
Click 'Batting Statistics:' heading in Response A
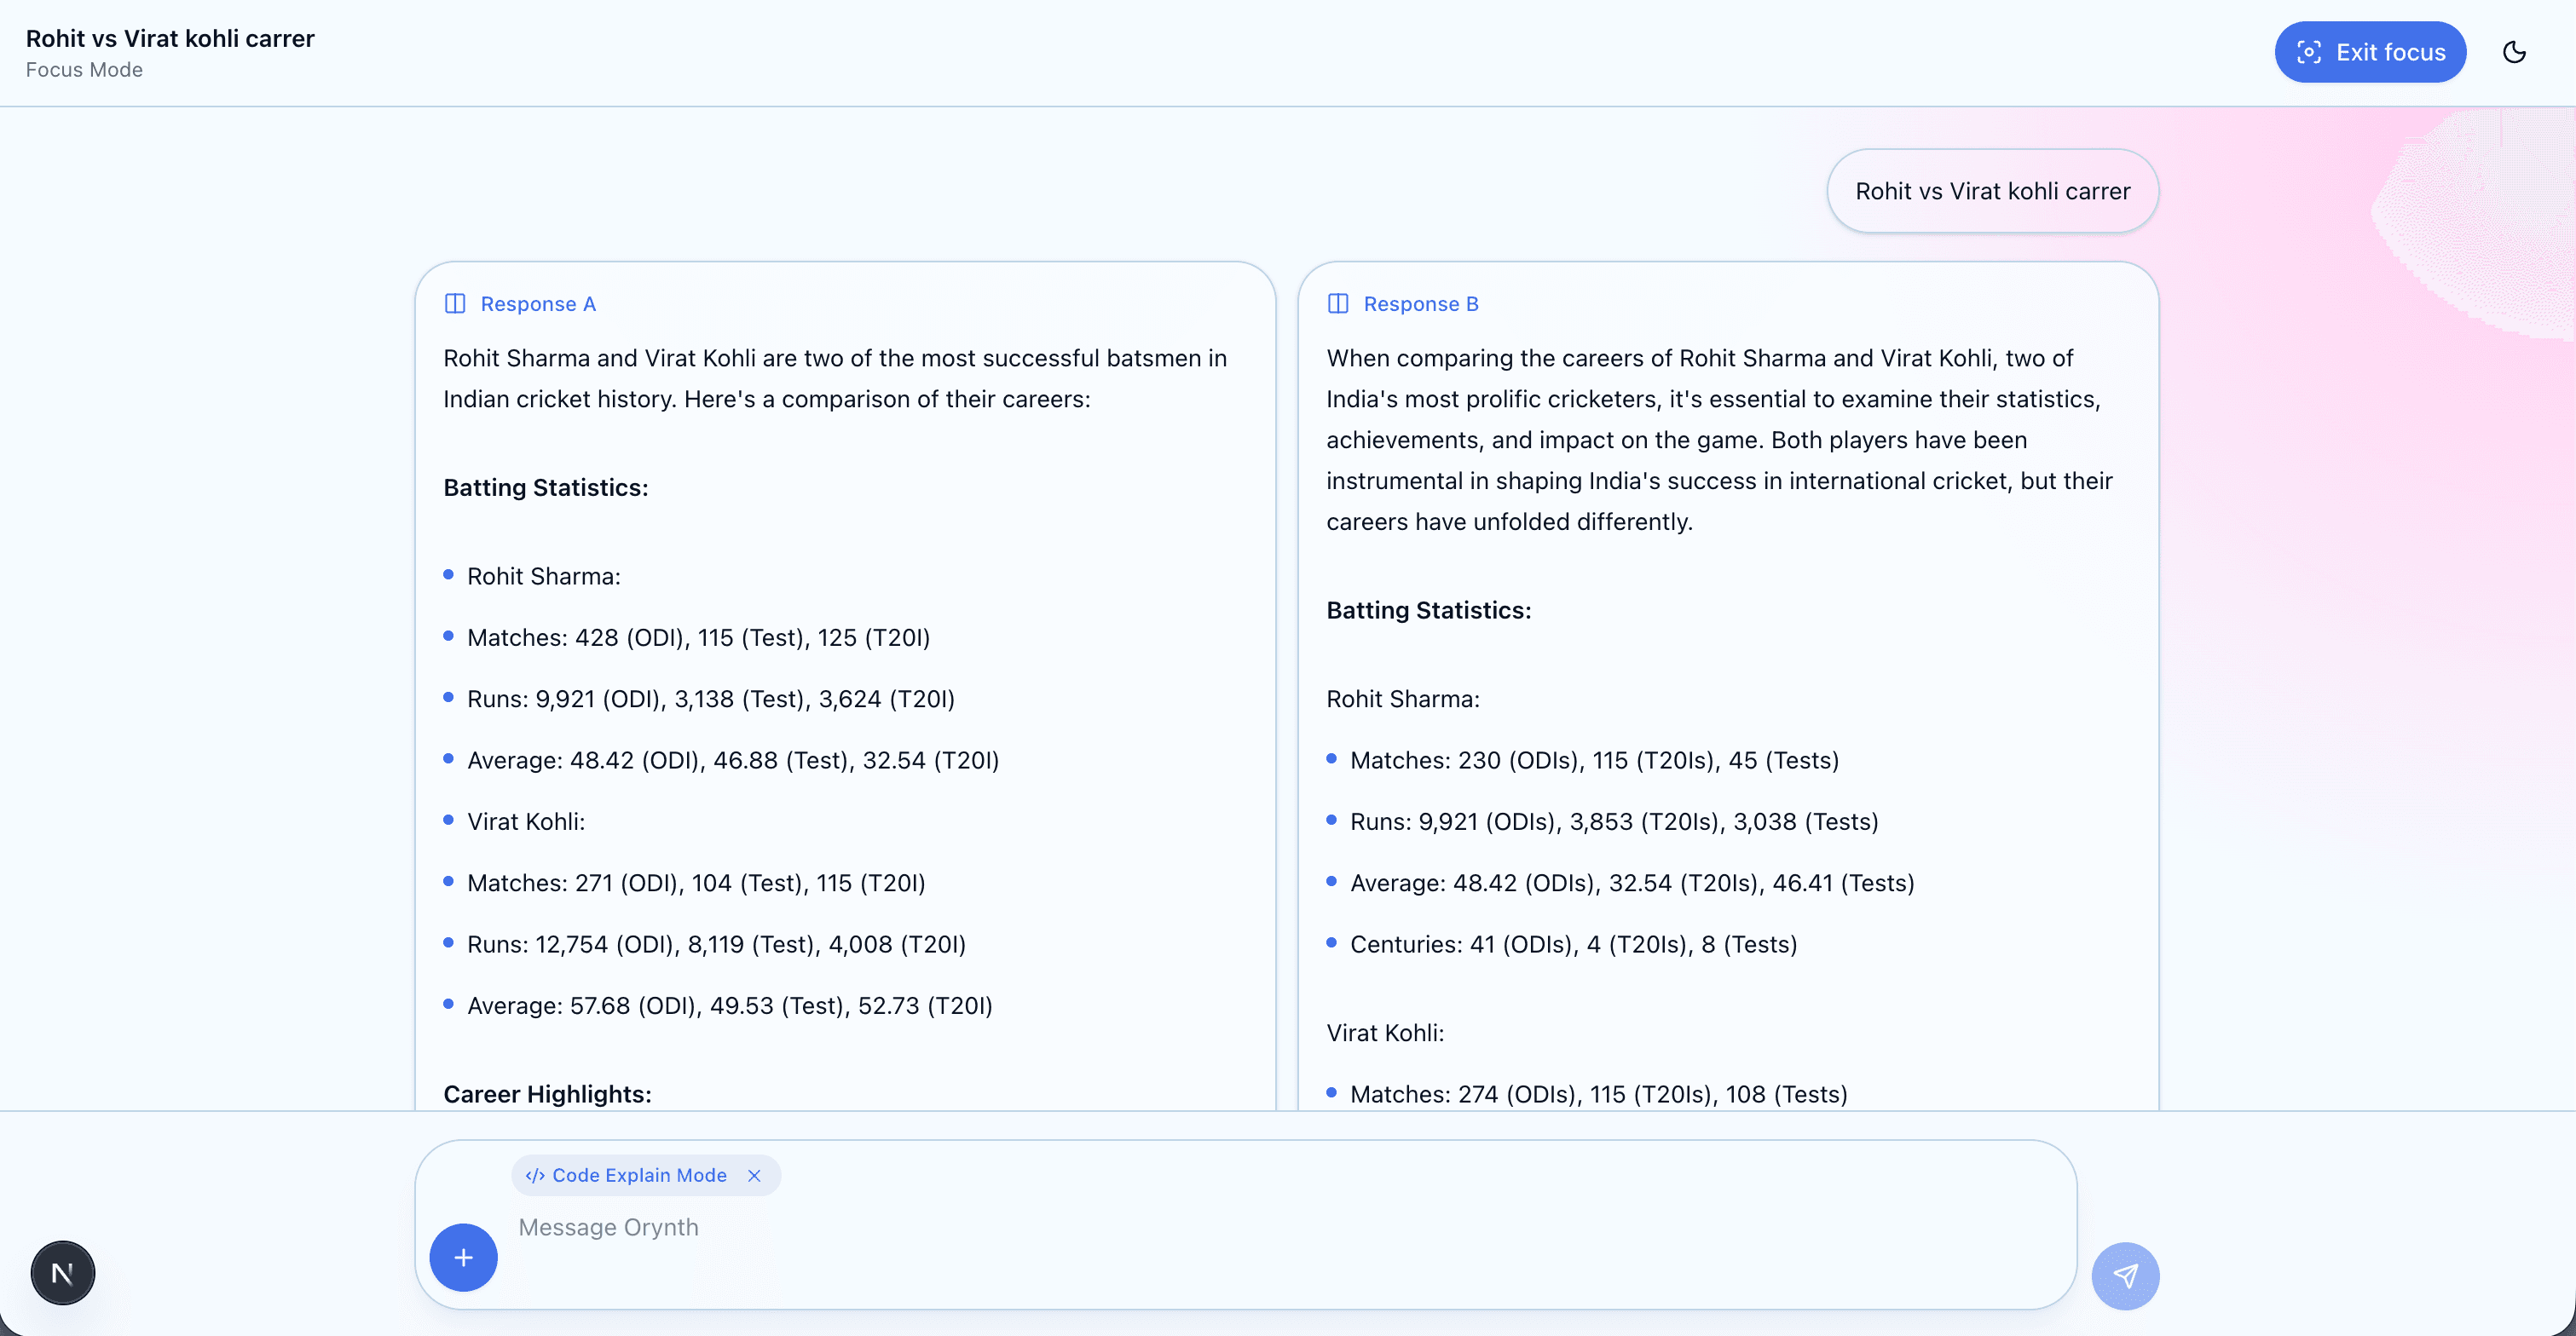click(546, 487)
